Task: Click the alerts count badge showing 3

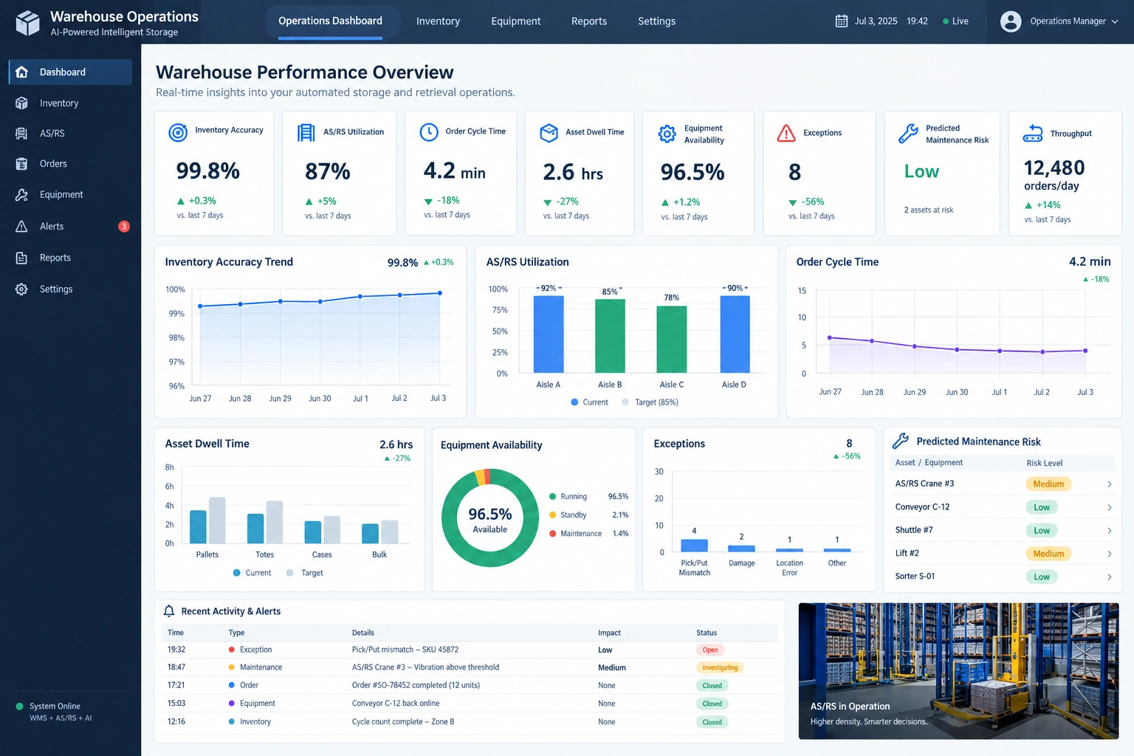Action: 124,227
